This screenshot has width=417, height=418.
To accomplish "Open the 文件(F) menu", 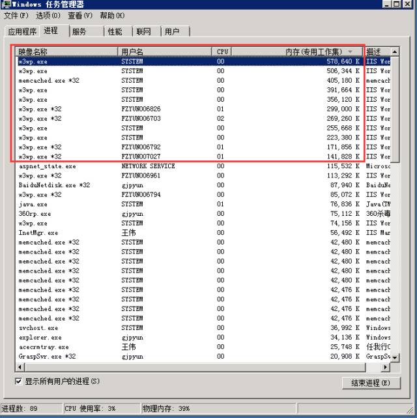I will click(16, 16).
